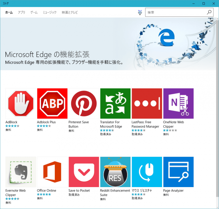Viewport: 219px width, 209px height.
Task: Open the Save to Pocket icon
Action: click(x=84, y=172)
